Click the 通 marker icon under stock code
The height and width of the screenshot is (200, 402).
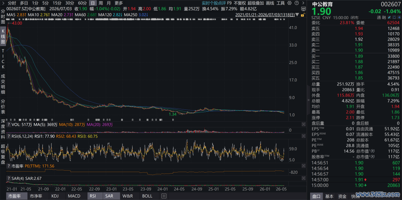(379, 18)
